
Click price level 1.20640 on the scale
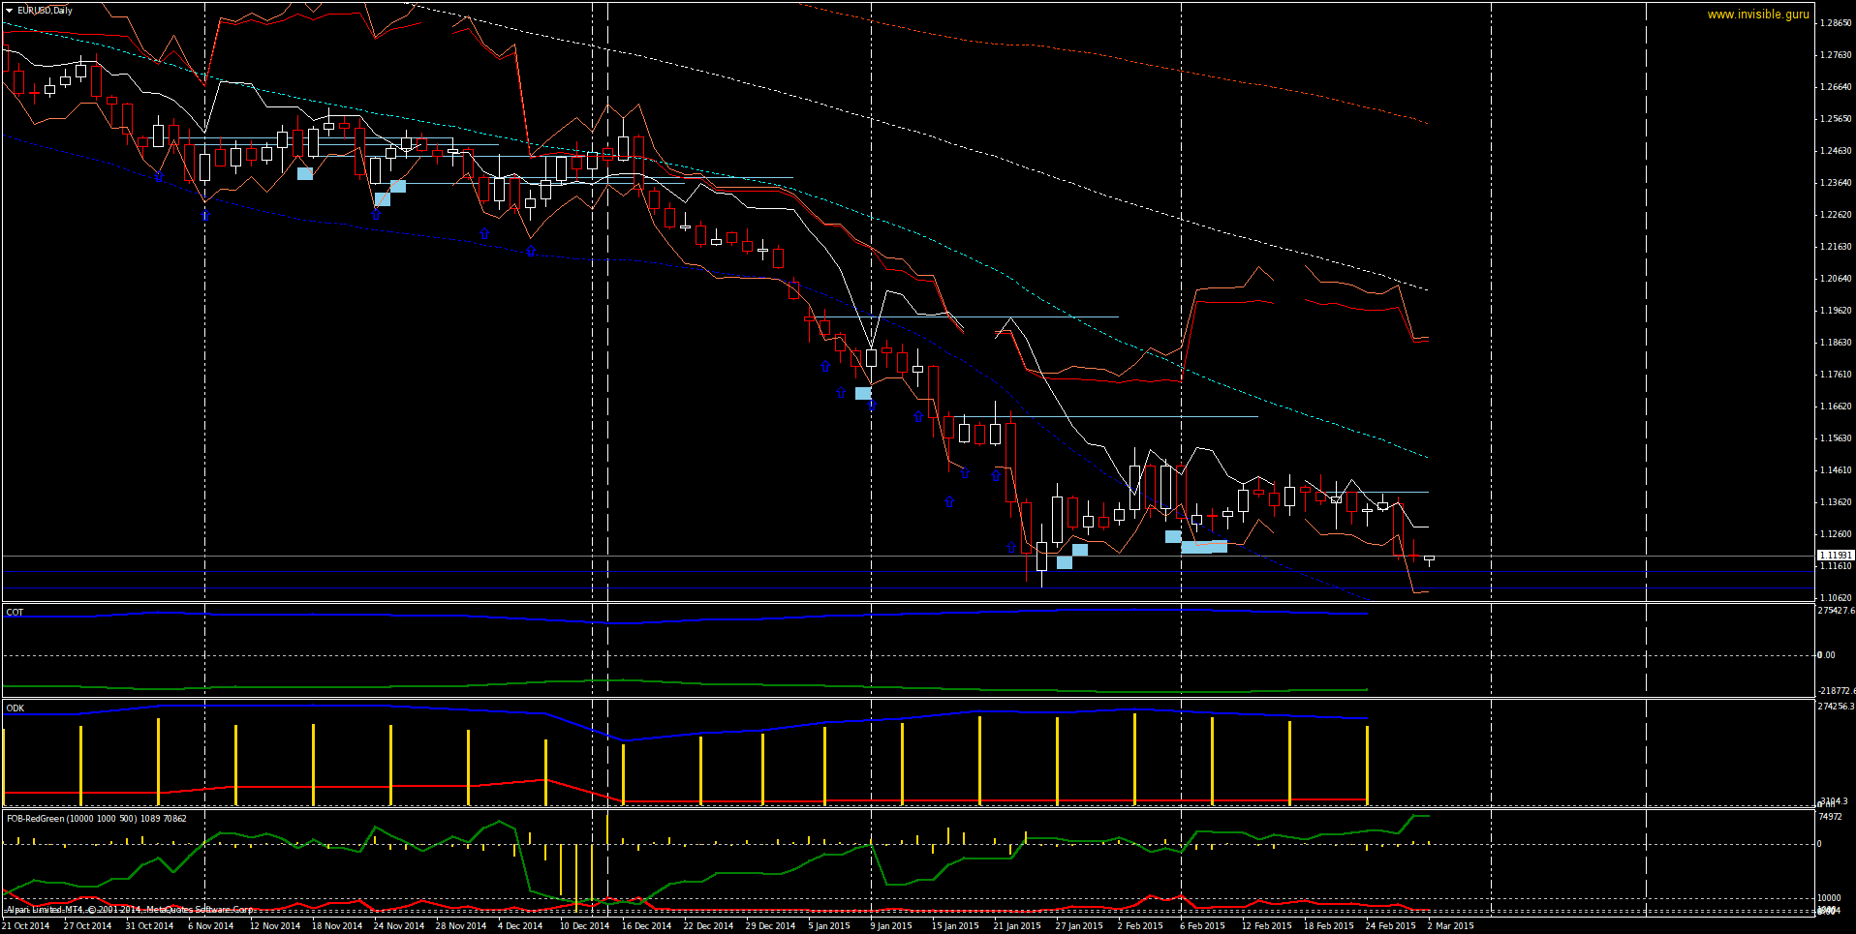pyautogui.click(x=1836, y=278)
